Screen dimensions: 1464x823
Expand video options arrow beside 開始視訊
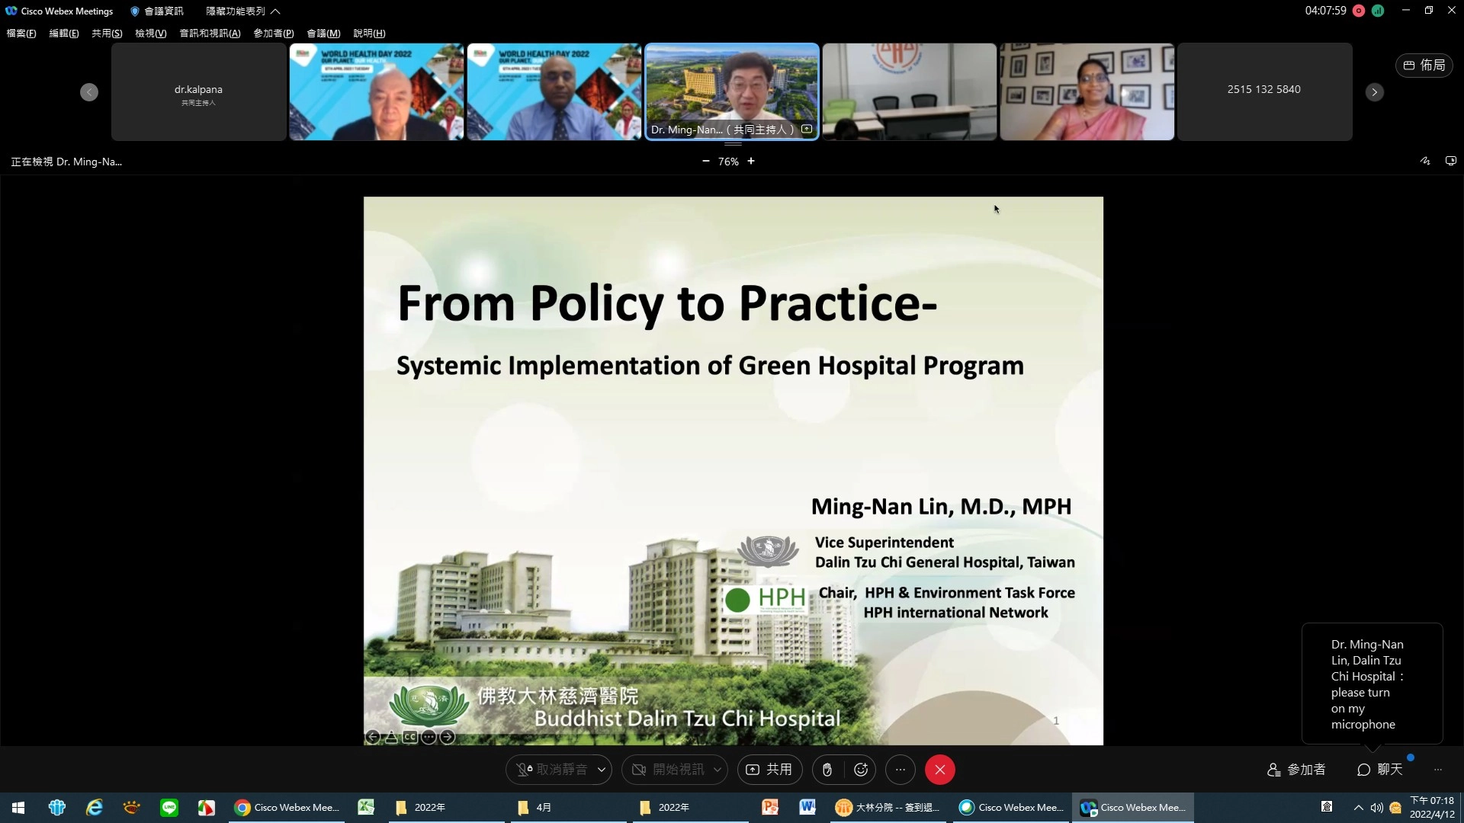pos(718,770)
